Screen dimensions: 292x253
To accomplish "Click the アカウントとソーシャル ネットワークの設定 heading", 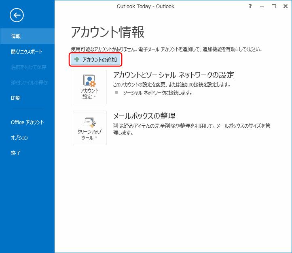I will (x=174, y=75).
